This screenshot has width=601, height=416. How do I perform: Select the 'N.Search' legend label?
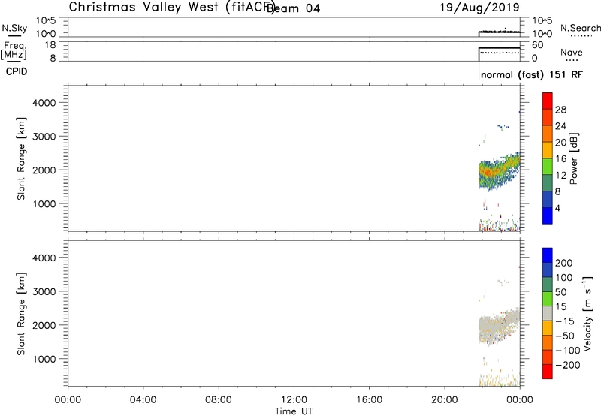pyautogui.click(x=580, y=28)
